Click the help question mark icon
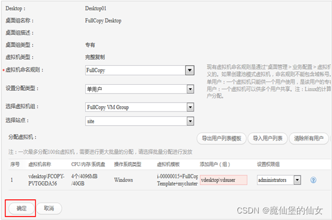Viewport: 332px width, 220px height. click(313, 180)
